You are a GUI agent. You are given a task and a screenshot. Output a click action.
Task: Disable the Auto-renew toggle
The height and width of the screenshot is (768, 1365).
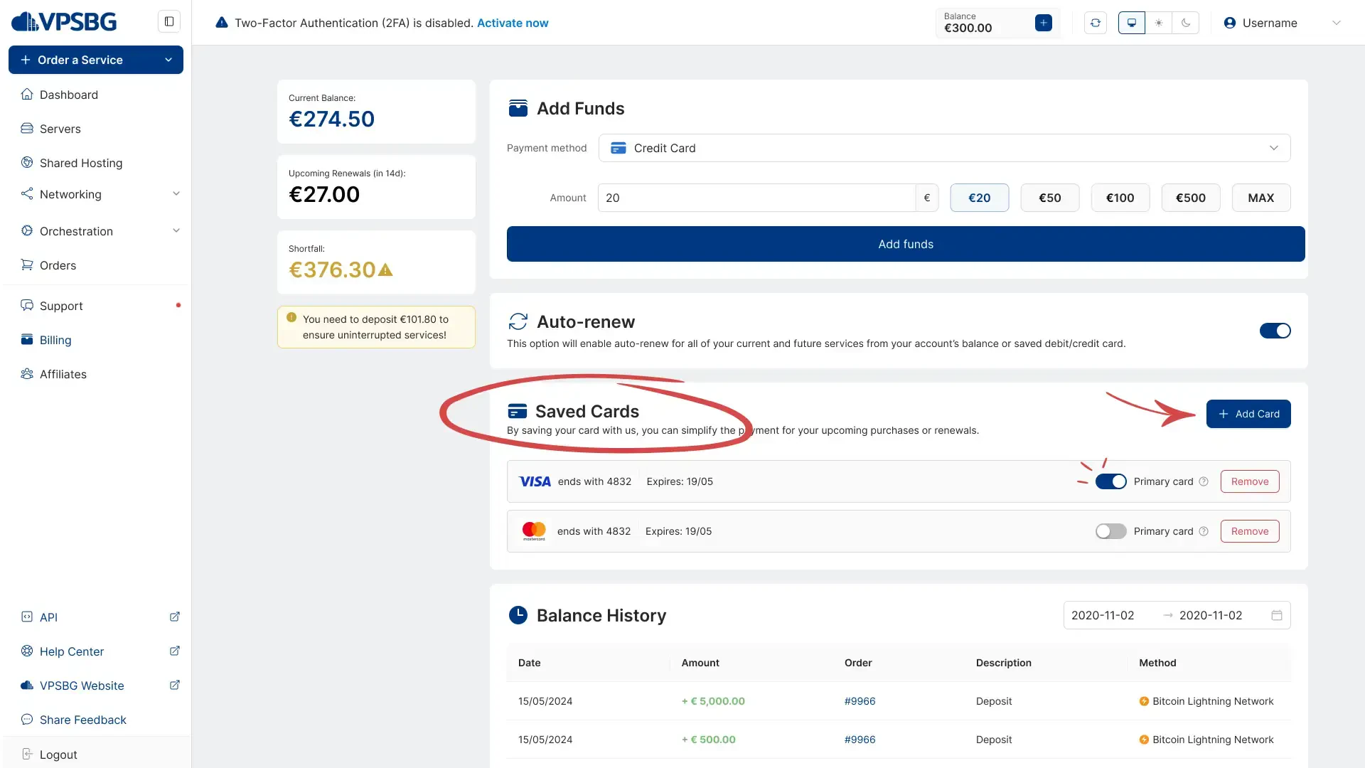point(1275,331)
